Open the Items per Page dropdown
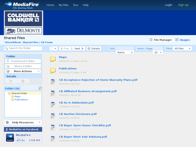This screenshot has width=196, height=147. point(158,52)
